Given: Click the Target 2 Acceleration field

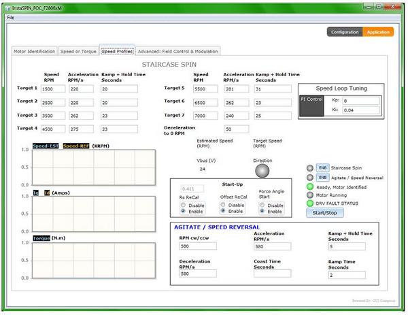Looking at the screenshot, I should point(81,103).
